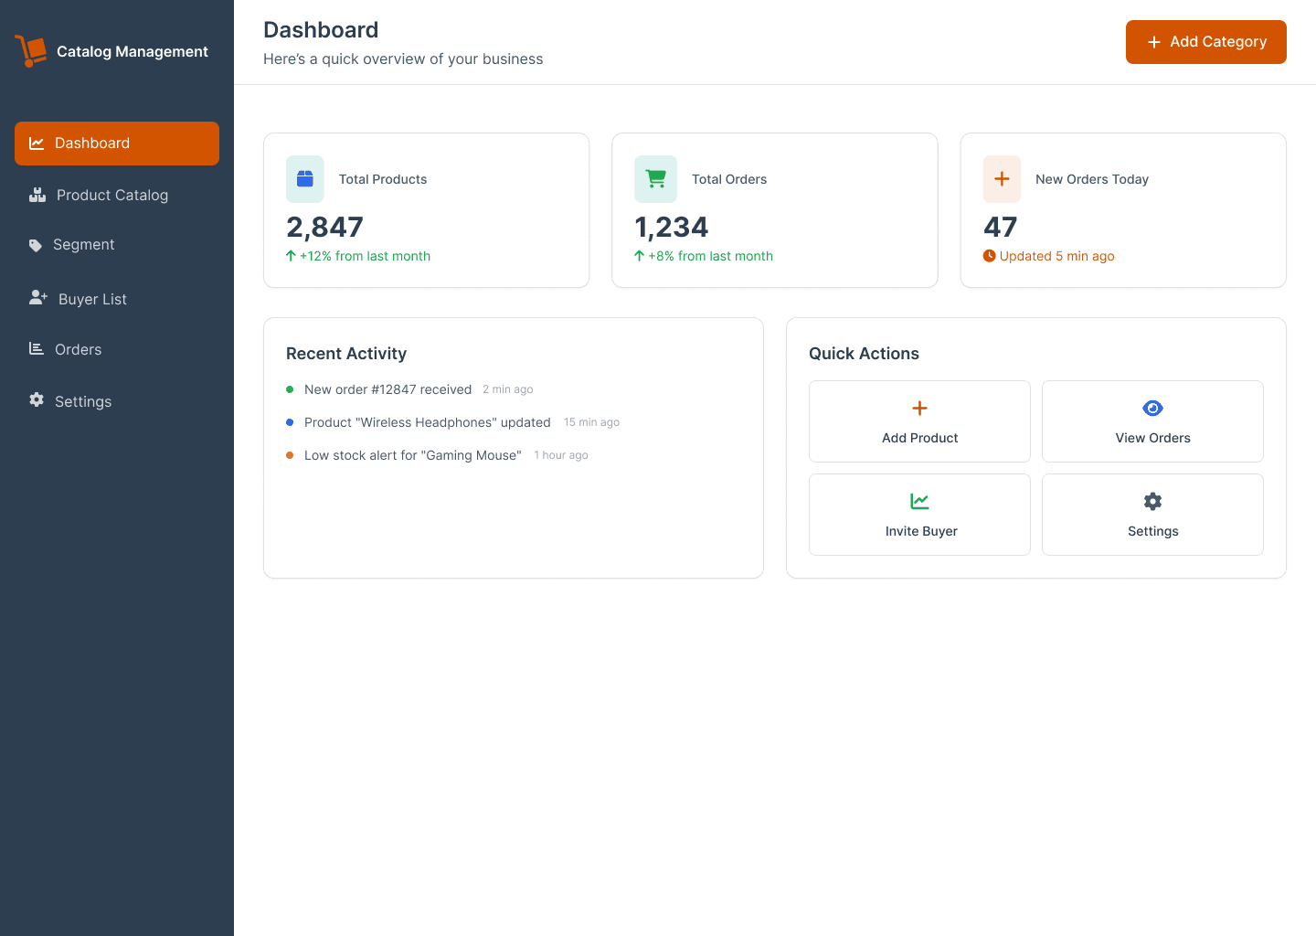This screenshot has height=936, width=1316.
Task: Open View Orders quick action
Action: tap(1152, 421)
